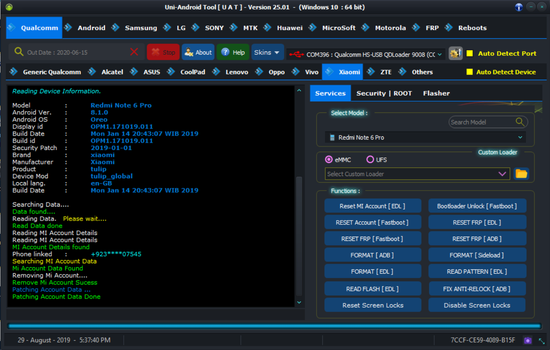Select the Services tab

(331, 93)
